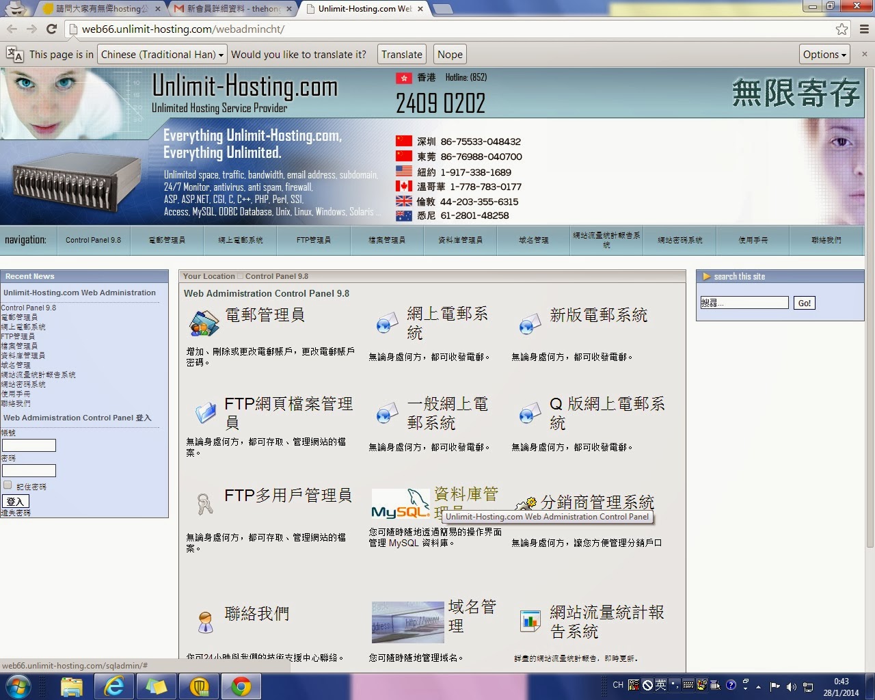This screenshot has width=875, height=700.
Task: Open the Action Center flag icon
Action: point(775,686)
